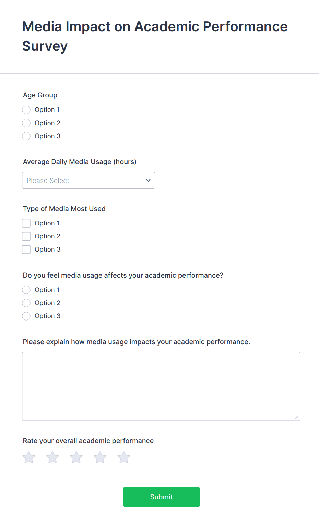The height and width of the screenshot is (524, 319).
Task: Rate academic performance one star
Action: click(x=29, y=457)
